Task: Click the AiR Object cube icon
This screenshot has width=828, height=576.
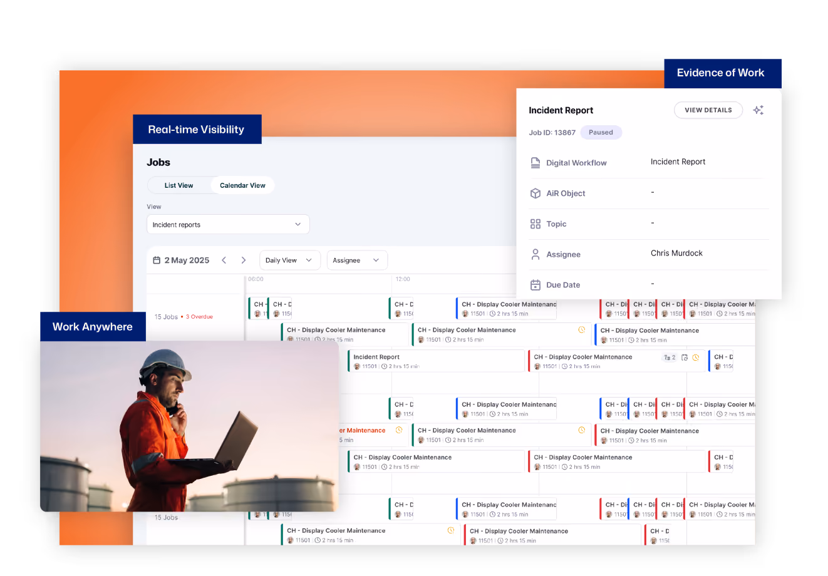Action: 536,193
